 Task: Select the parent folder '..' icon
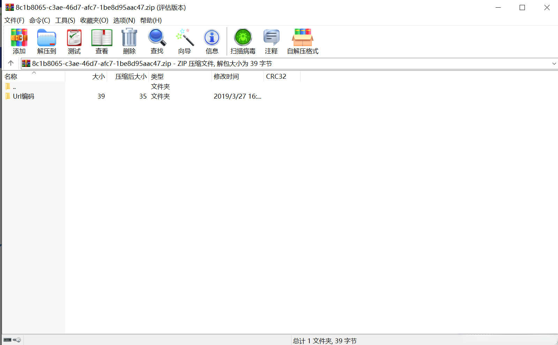click(8, 86)
